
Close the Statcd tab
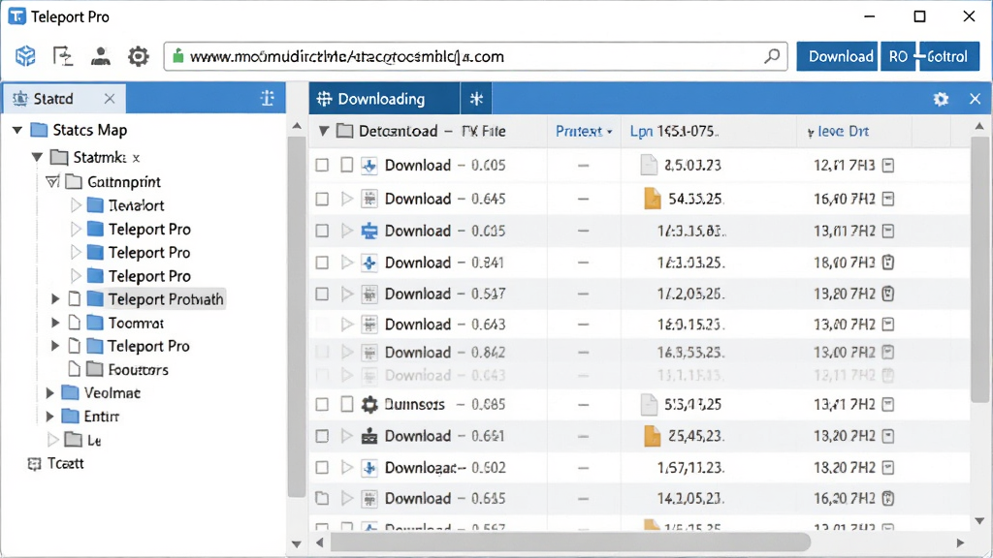(110, 99)
